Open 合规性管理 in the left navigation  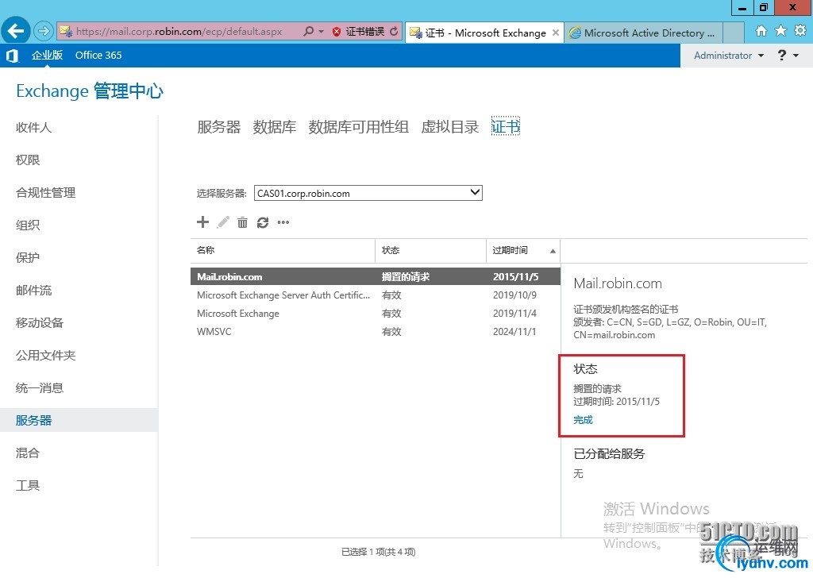[x=45, y=193]
